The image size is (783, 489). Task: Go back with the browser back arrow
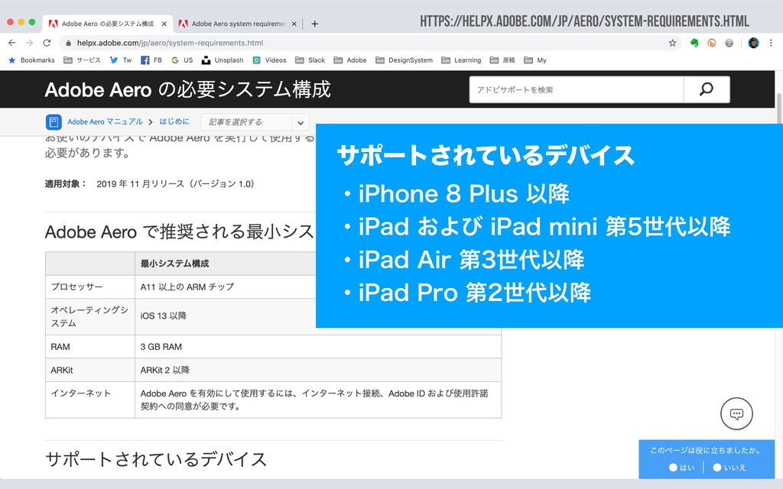pos(12,43)
